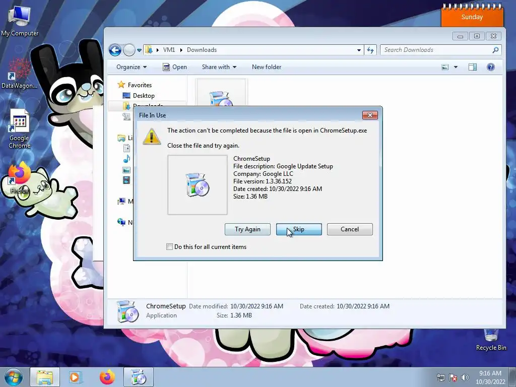
Task: Click Windows Media Player on the taskbar
Action: pyautogui.click(x=76, y=377)
